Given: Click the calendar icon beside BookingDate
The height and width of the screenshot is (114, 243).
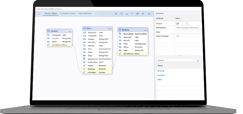Looking at the screenshot, I should 120,34.
